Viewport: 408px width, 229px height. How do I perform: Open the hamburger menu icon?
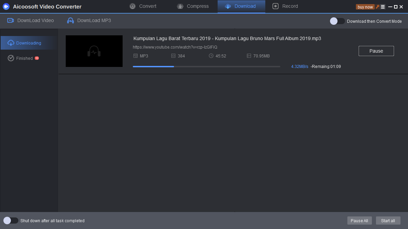(x=383, y=7)
